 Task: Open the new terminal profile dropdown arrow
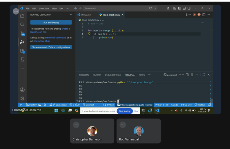(183, 75)
